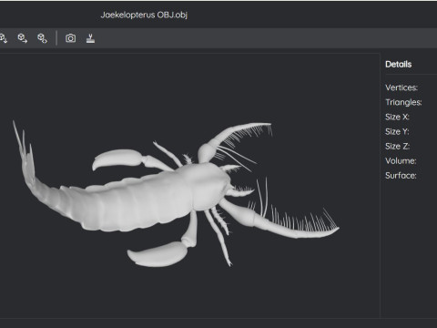Click the Details panel heading
This screenshot has width=437, height=328.
point(398,65)
